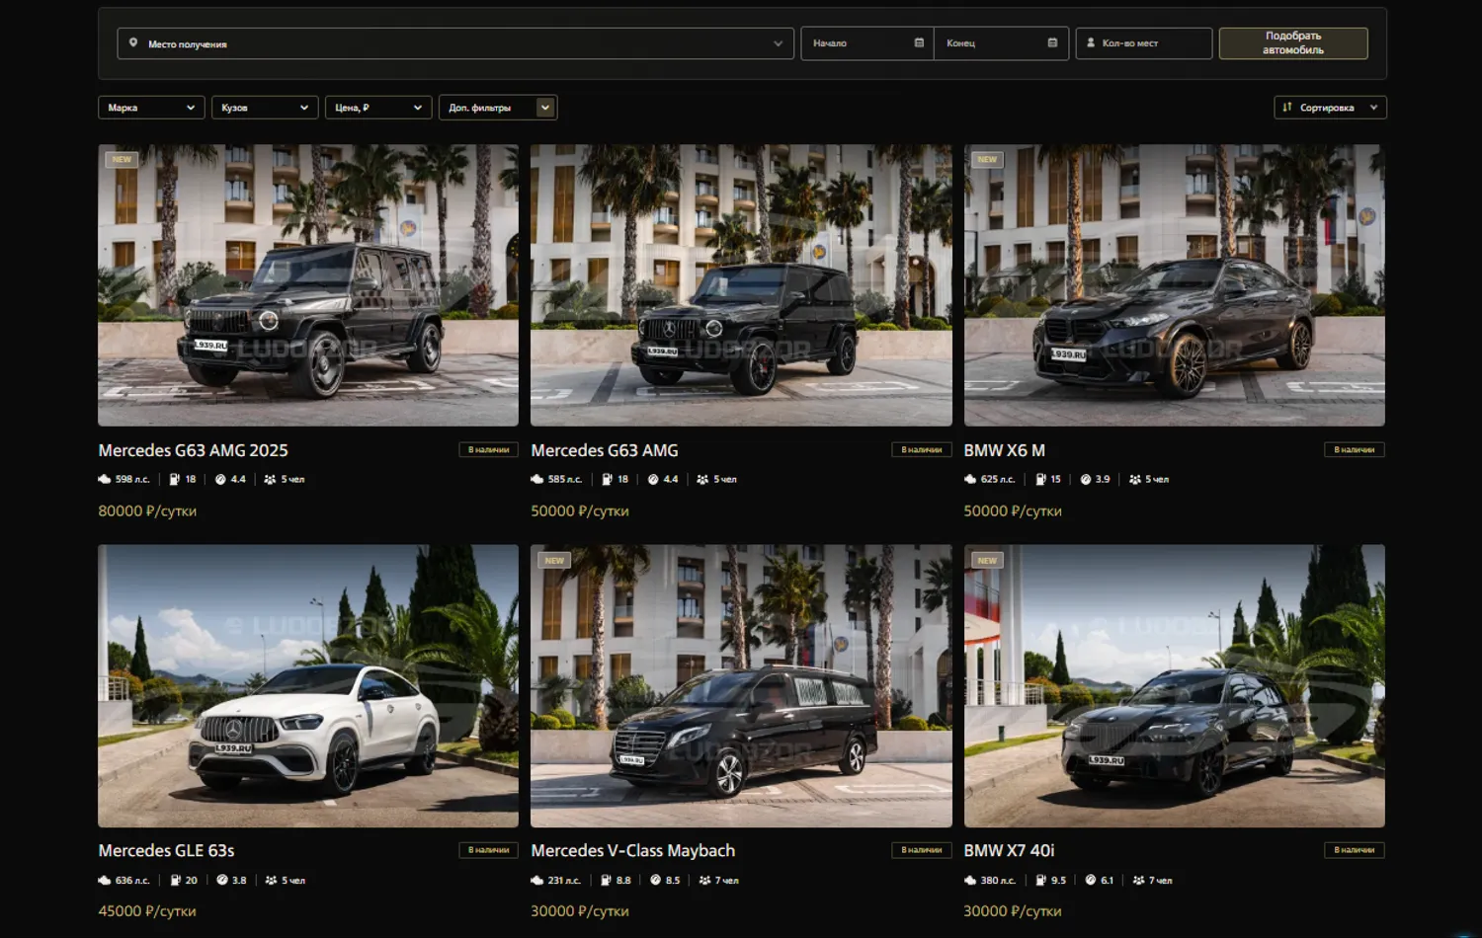Click the Кол-во мест seats count field
The height and width of the screenshot is (938, 1482).
[1144, 43]
